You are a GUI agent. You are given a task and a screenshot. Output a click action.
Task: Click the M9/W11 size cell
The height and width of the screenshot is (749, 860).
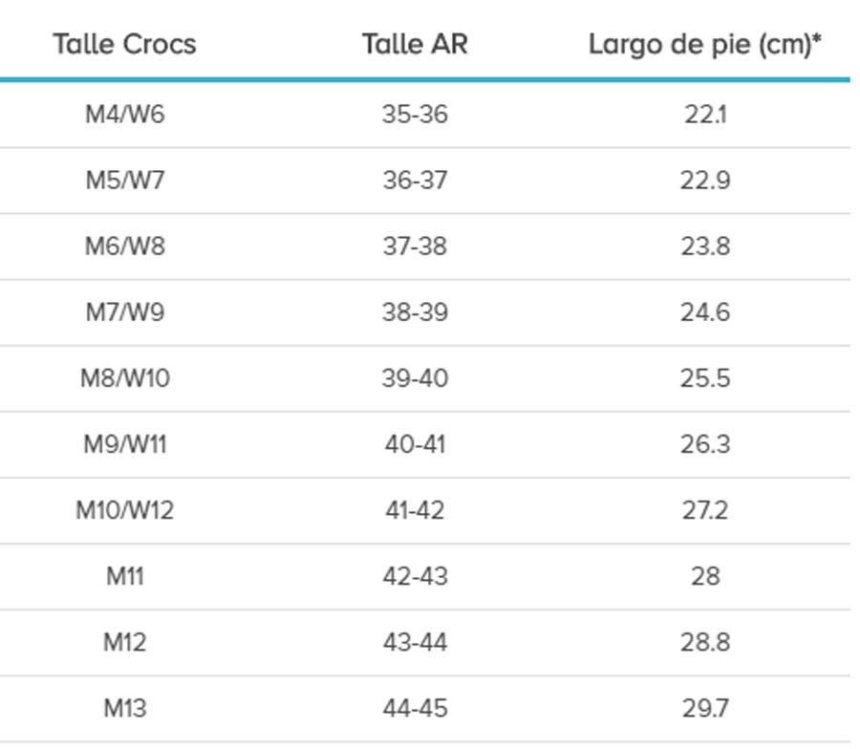coord(124,444)
